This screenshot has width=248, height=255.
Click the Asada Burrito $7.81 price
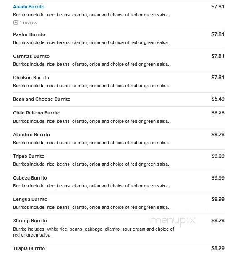point(218,7)
